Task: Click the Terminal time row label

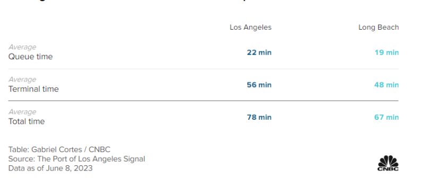Action: coord(33,89)
